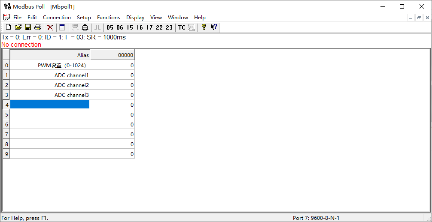This screenshot has height=222, width=432.
Task: Click the 'No connection' red status text
Action: pos(21,45)
